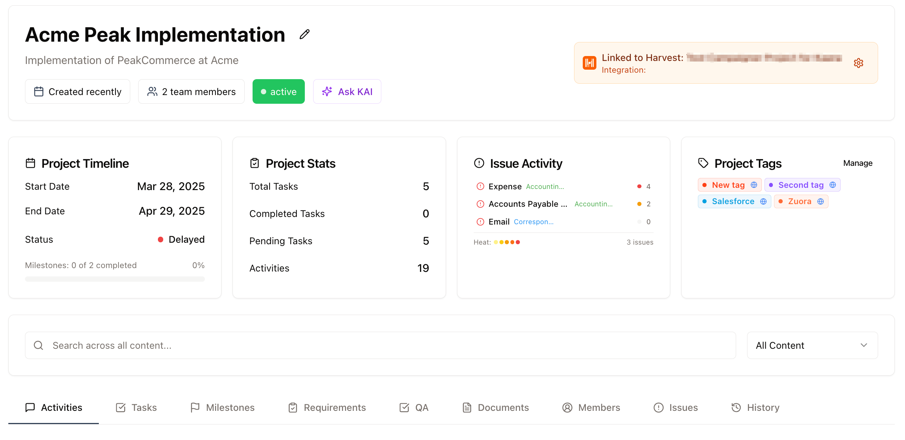The image size is (905, 440).
Task: Click the Created recently date chip
Action: point(78,92)
